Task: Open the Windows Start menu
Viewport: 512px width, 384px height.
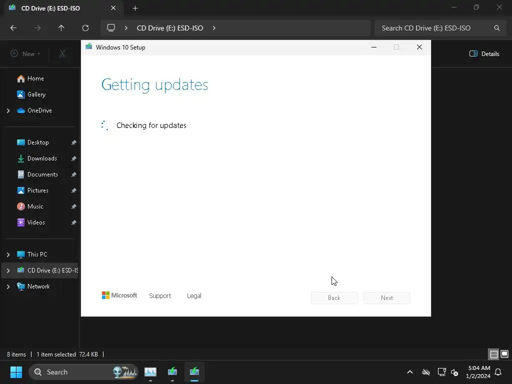Action: tap(16, 372)
